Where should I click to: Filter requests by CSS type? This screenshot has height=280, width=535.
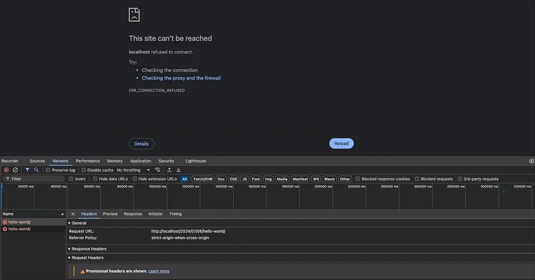(x=233, y=179)
